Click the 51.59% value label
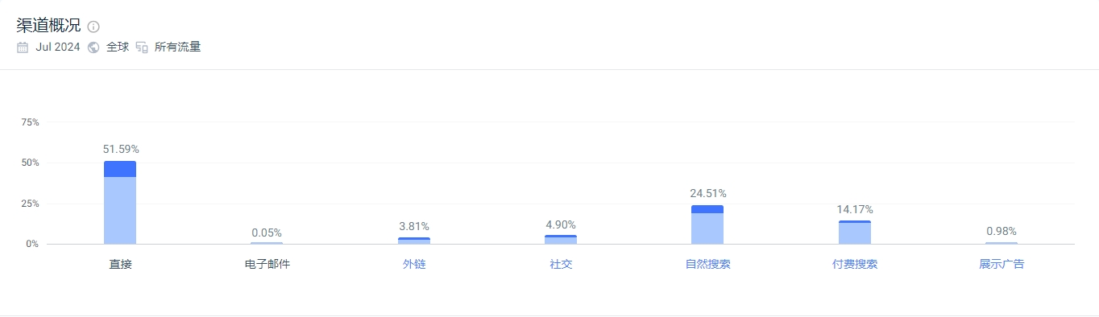The height and width of the screenshot is (317, 1099). click(121, 149)
